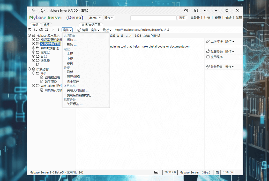Enable the 应用程序 checkbox in the right panel
269x181 pixels.
(208, 57)
